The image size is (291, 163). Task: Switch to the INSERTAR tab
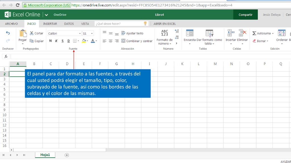tap(50, 24)
